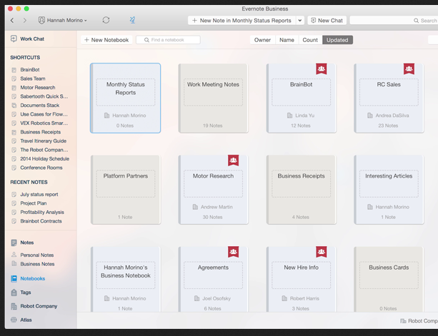Click the shared badge on RC Sales notebook
The width and height of the screenshot is (438, 336).
pyautogui.click(x=409, y=69)
